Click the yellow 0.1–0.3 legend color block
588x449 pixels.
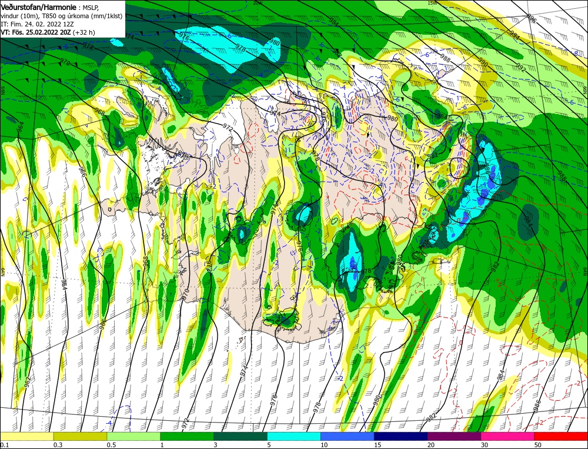27,436
